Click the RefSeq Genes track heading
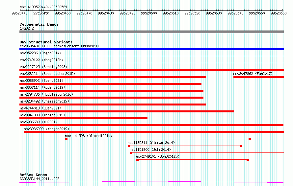Viewport: 293px width, 186px height. [x=33, y=175]
